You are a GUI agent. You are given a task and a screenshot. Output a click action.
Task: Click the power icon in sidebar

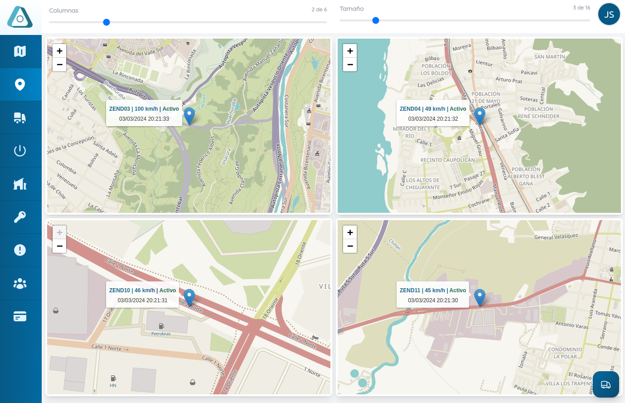click(x=20, y=151)
